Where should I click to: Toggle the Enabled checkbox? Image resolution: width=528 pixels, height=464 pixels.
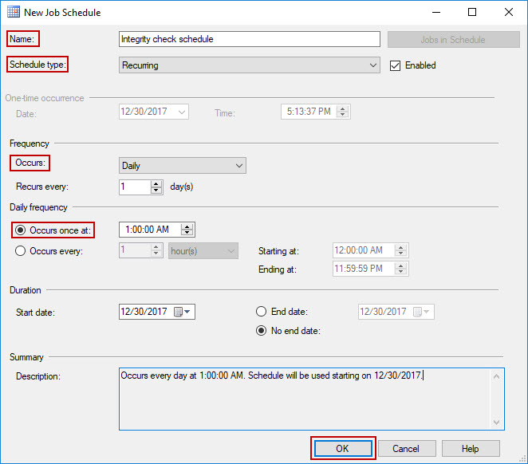click(395, 65)
